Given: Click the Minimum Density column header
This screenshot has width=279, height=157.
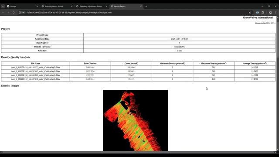Looking at the screenshot, I should (173, 63).
